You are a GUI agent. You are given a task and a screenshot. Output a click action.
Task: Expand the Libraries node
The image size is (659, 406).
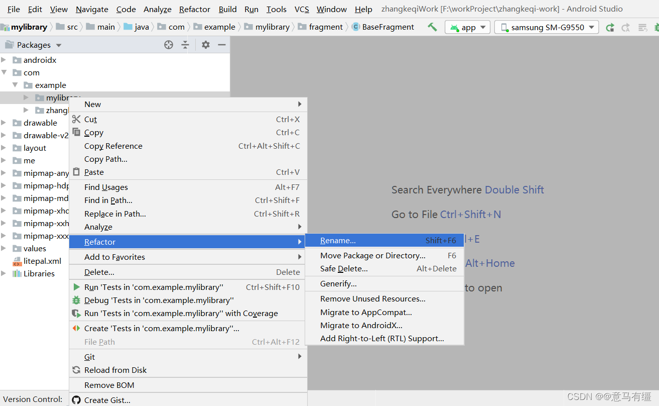tap(4, 273)
